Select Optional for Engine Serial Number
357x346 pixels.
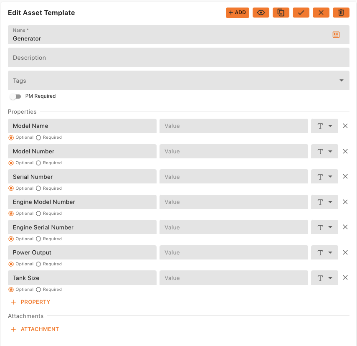tap(11, 239)
